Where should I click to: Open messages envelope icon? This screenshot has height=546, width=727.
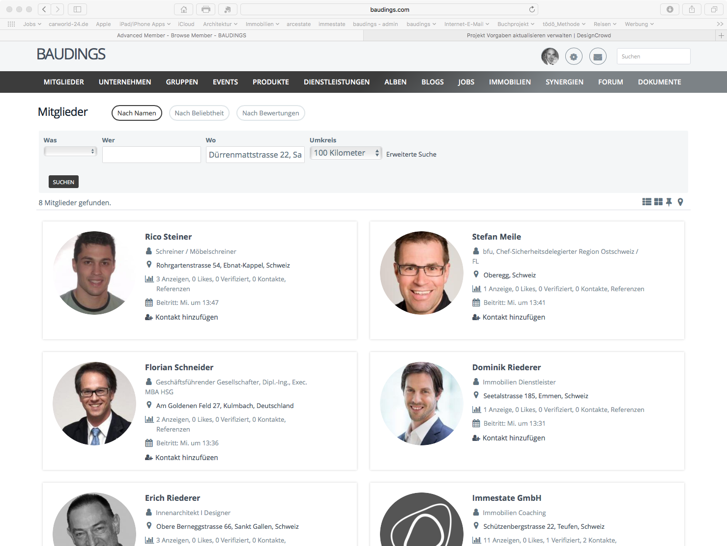tap(598, 56)
